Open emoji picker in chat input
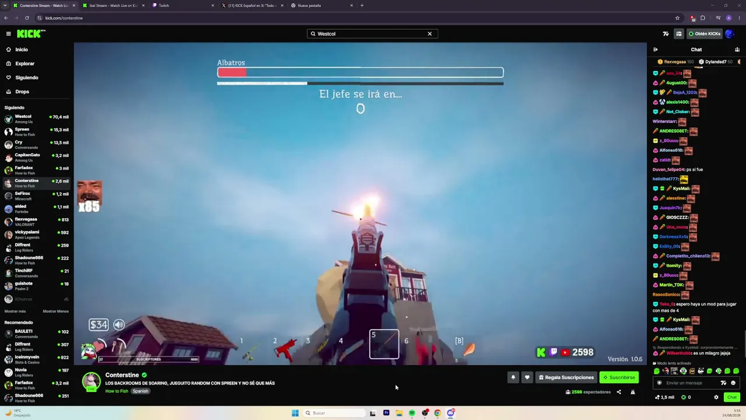Viewport: 746px width, 420px height. point(733,383)
